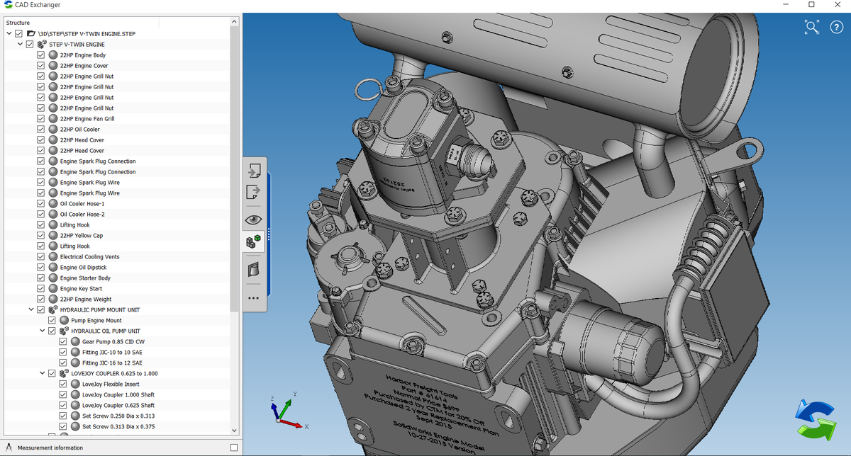
Task: Click the Measurement information compass icon
Action: coord(9,448)
